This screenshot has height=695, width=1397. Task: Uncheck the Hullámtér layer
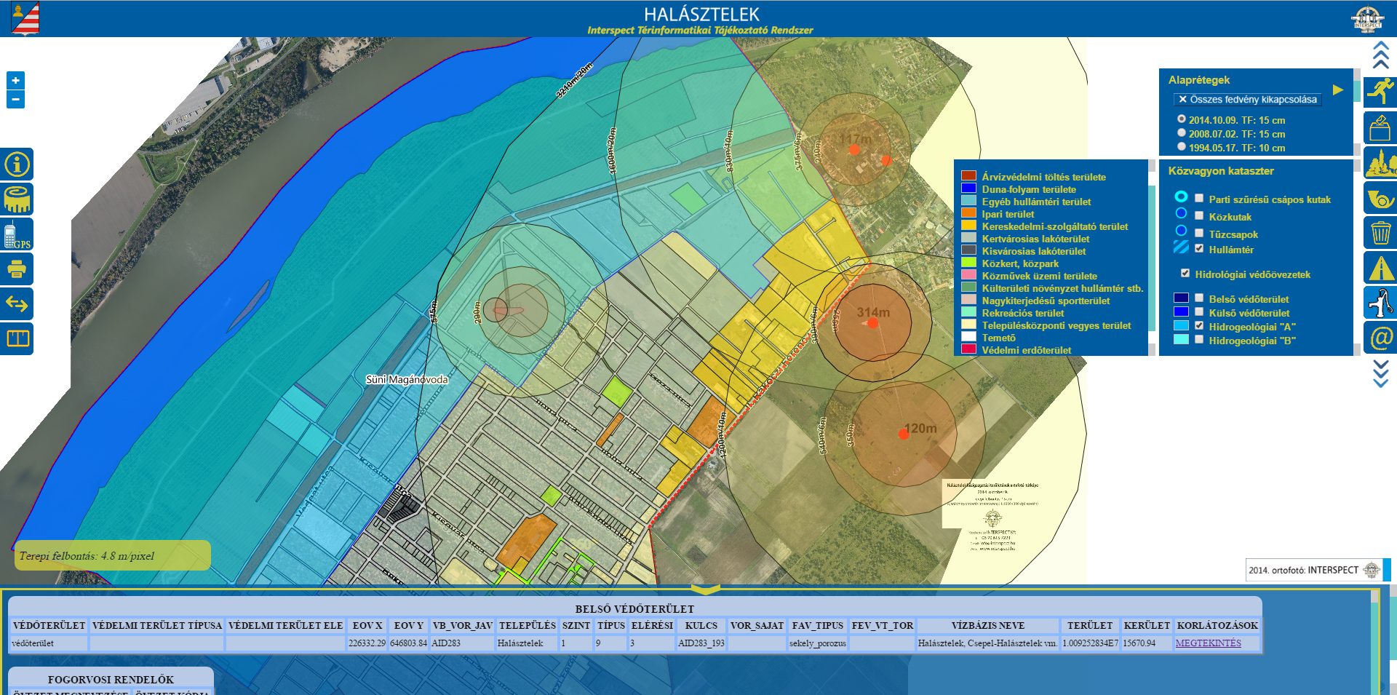coord(1199,248)
